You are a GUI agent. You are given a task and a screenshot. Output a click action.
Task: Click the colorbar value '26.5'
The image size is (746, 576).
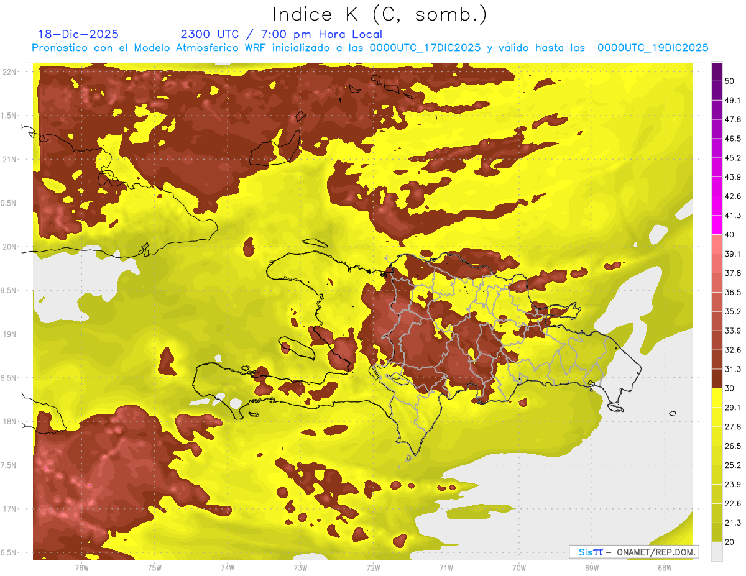(x=733, y=446)
